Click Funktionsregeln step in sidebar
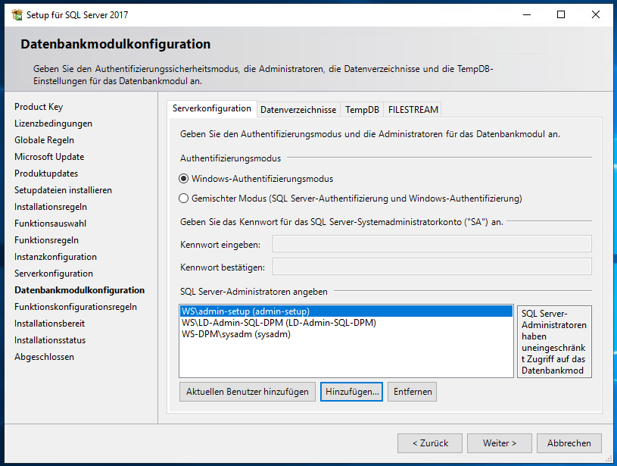Viewport: 617px width, 466px height. click(x=46, y=240)
